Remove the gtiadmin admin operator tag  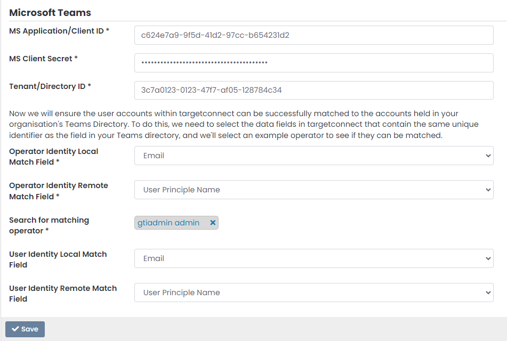click(x=213, y=223)
